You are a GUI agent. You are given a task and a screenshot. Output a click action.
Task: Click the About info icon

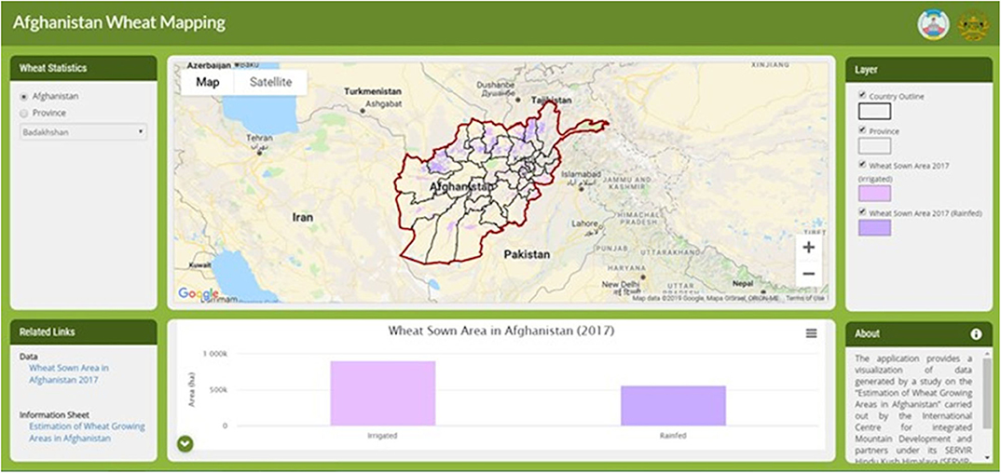[x=976, y=334]
